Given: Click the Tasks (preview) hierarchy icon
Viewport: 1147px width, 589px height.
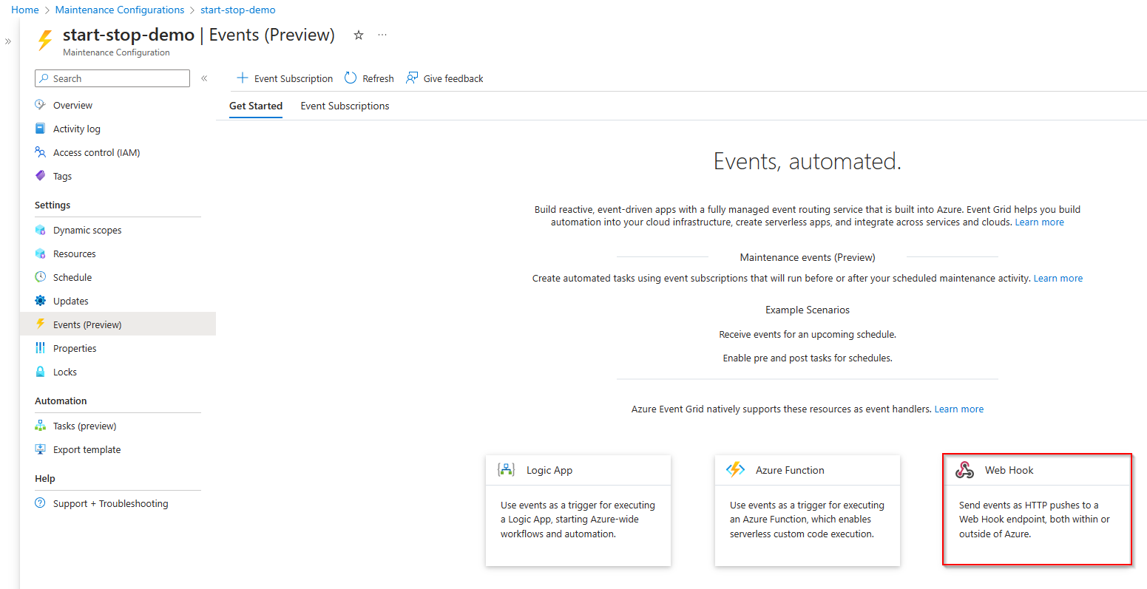Looking at the screenshot, I should coord(41,426).
